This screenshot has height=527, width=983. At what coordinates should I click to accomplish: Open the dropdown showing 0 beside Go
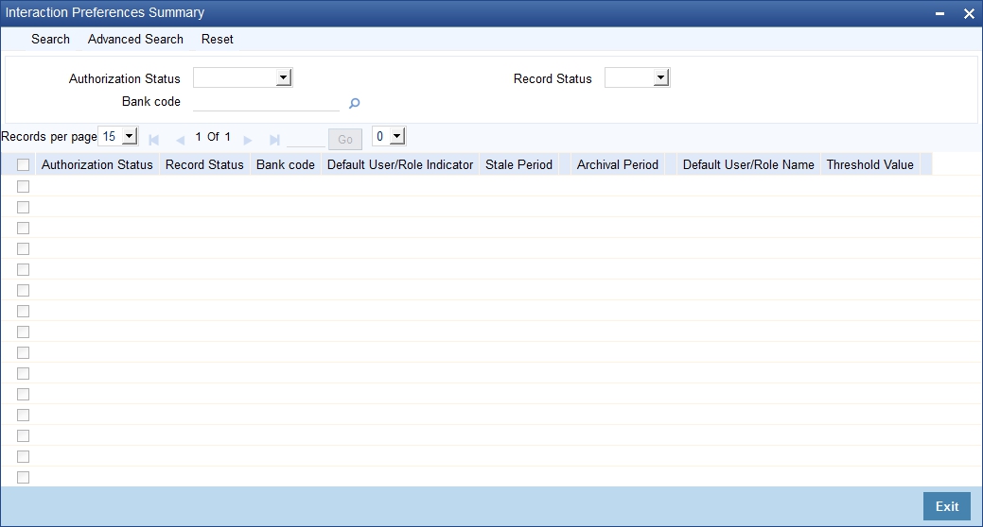pos(389,136)
